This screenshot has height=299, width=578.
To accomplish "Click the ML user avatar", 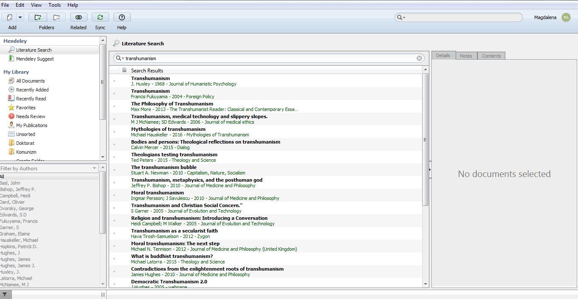I will click(x=566, y=17).
